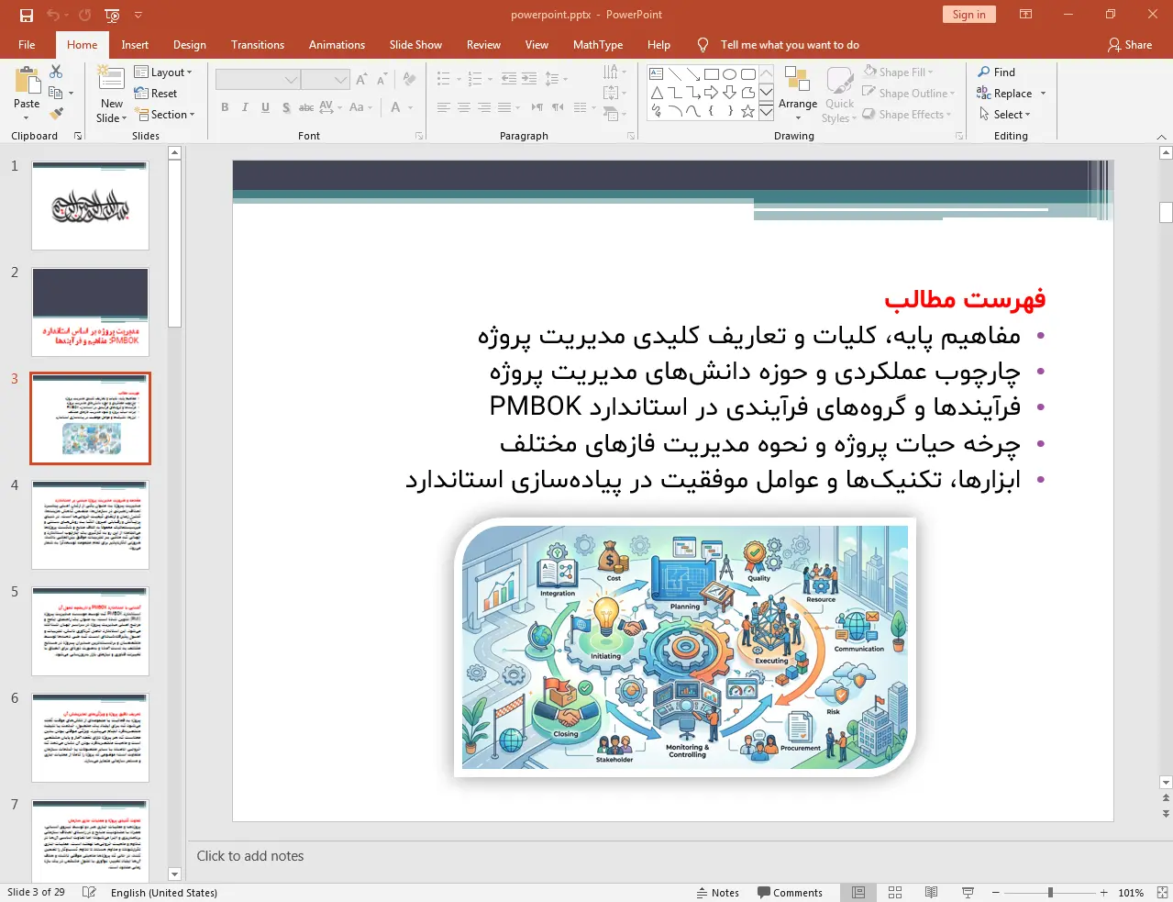Screen dimensions: 1173x902
Task: Open the MathType tab
Action: 598,44
